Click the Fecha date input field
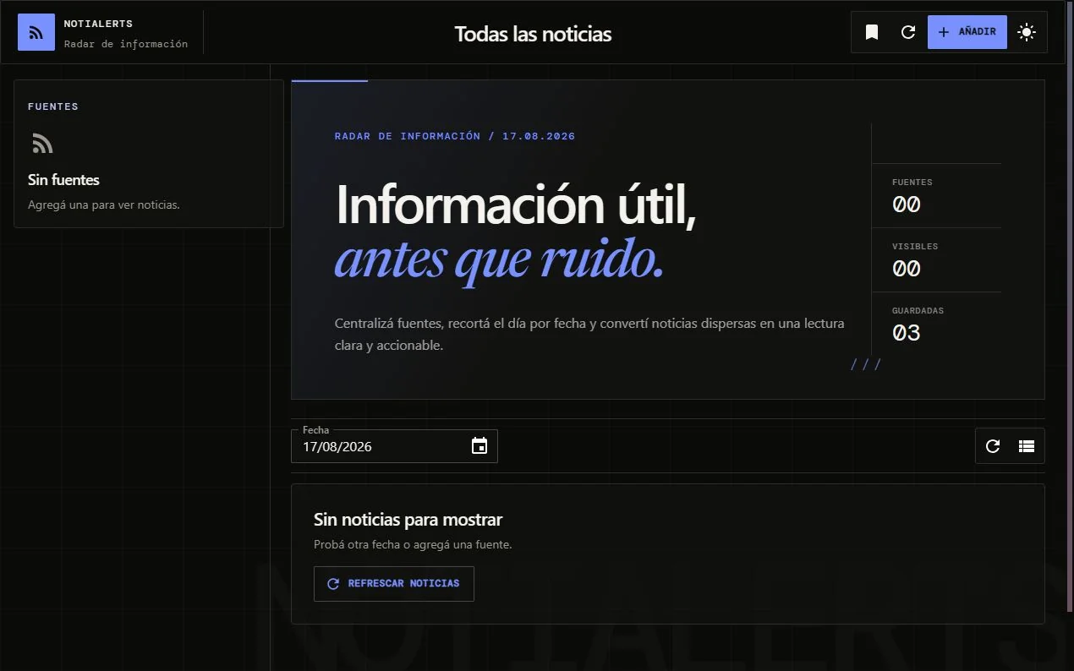This screenshot has width=1074, height=671. coord(394,446)
